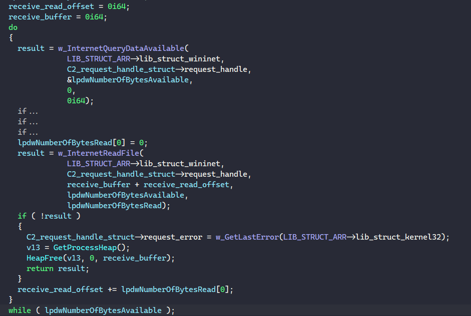Click the &lpdwNumberOfBytesAvailable argument
This screenshot has width=471, height=316.
tap(128, 80)
